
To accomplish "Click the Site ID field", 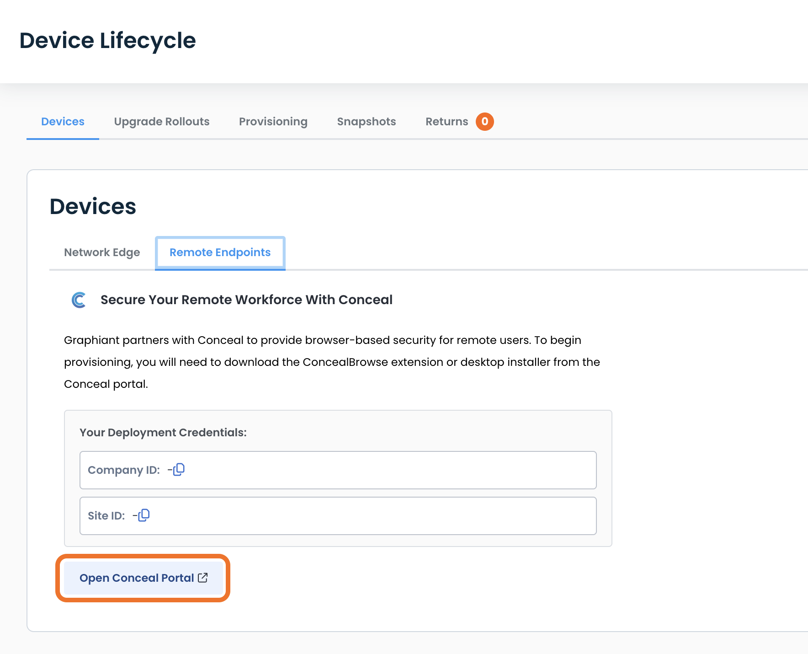I will point(338,516).
